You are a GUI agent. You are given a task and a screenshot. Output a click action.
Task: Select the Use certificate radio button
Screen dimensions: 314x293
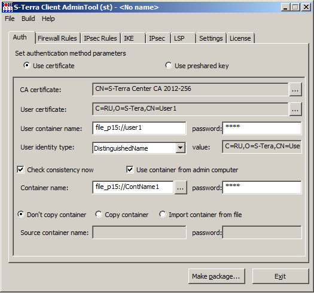(49, 66)
